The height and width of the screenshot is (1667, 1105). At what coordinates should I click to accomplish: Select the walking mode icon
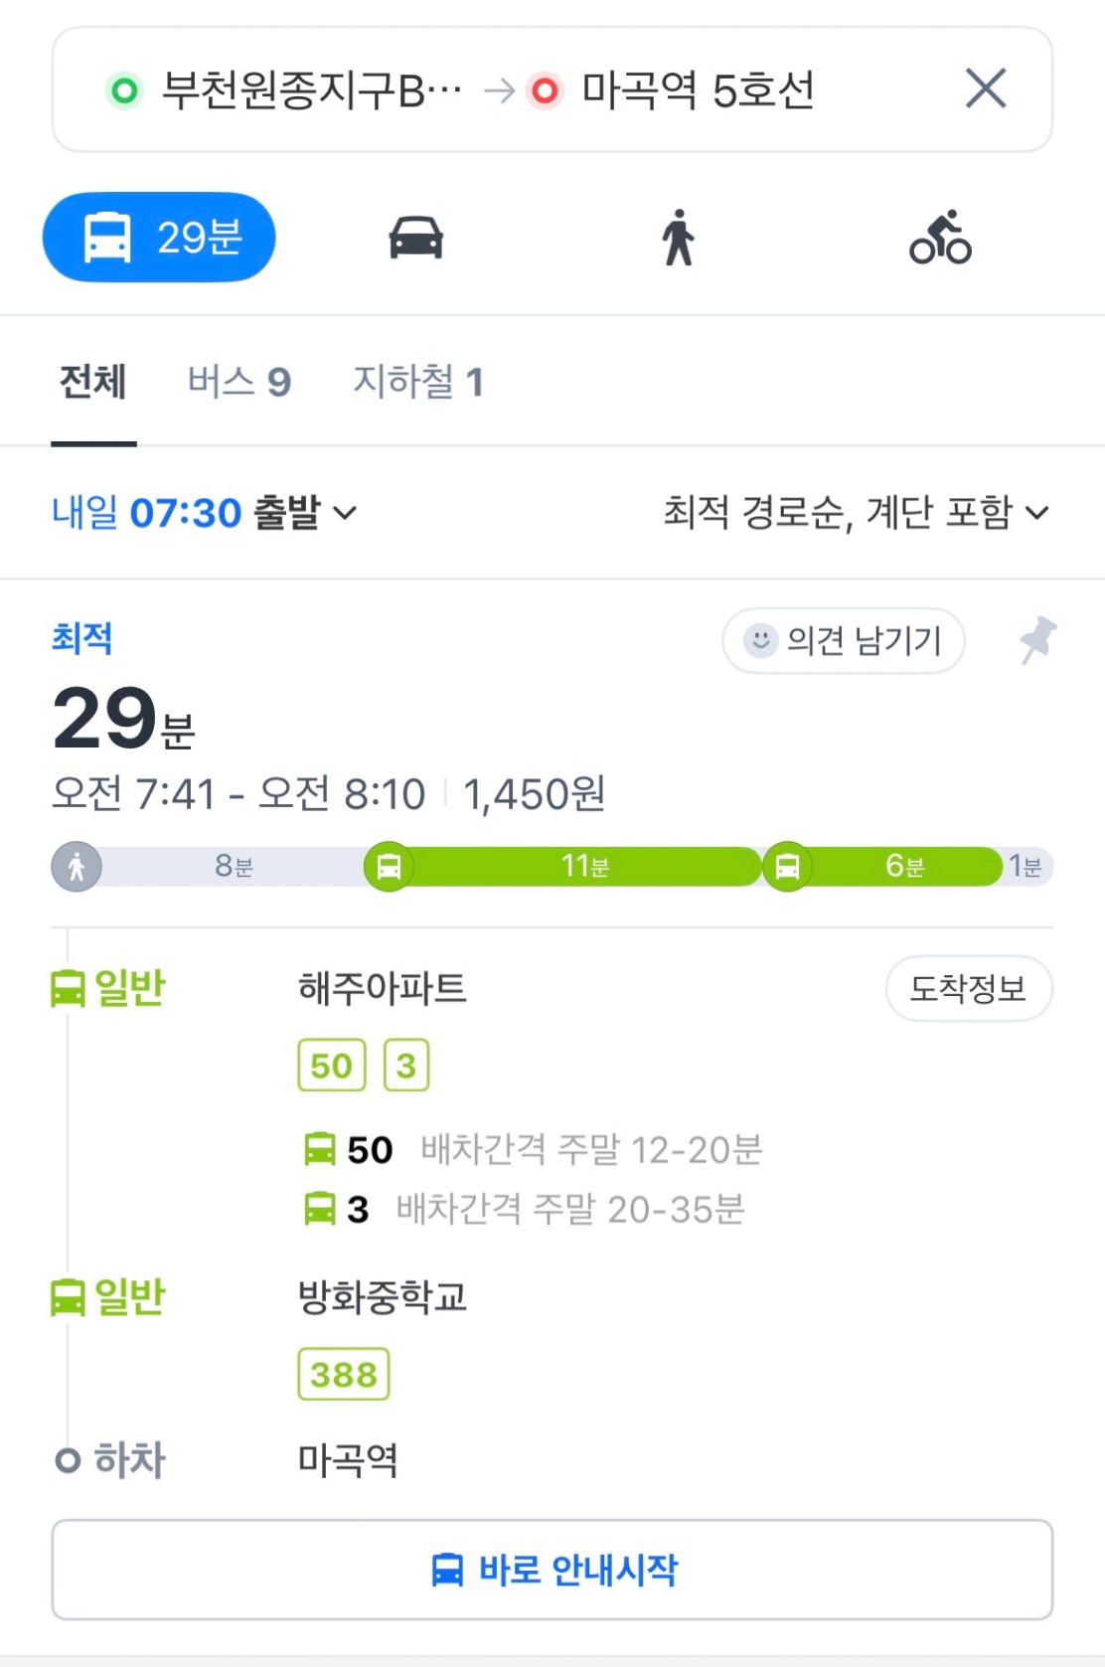679,238
